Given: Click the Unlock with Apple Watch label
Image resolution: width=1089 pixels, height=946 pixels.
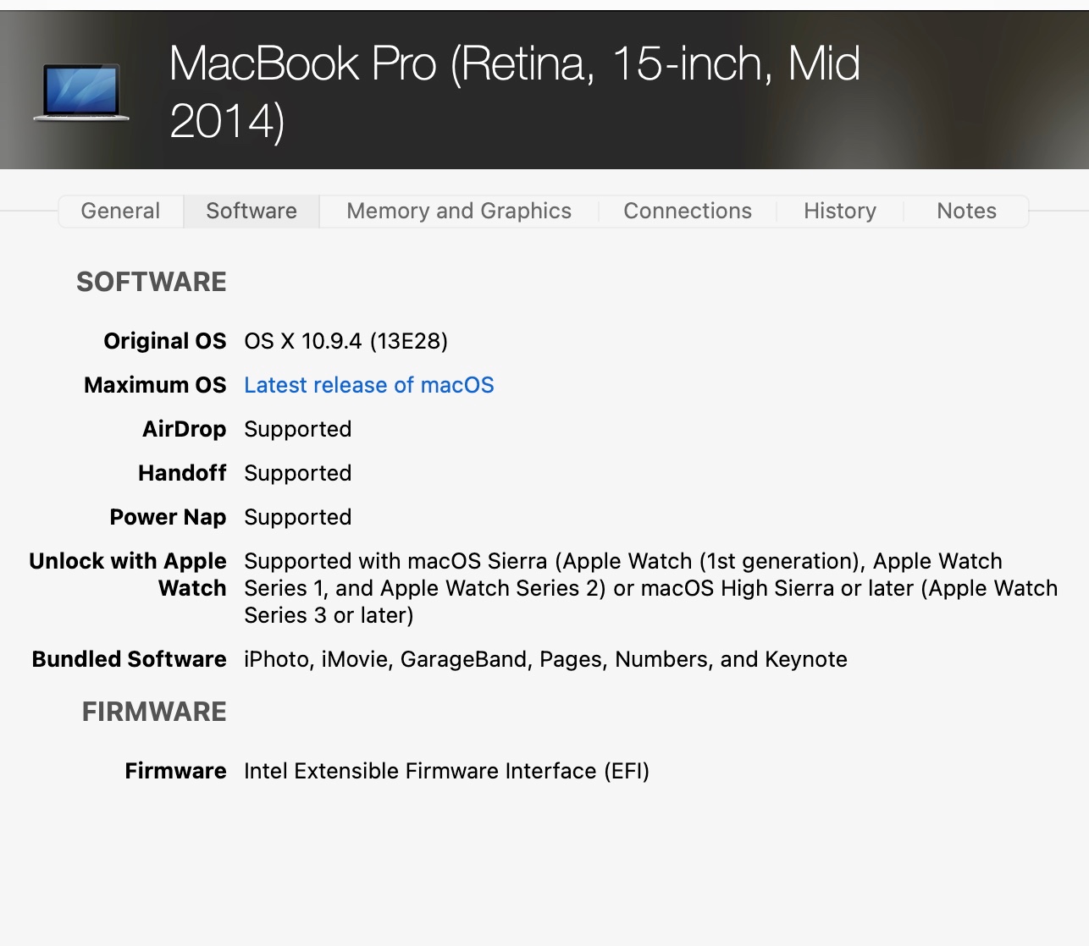Looking at the screenshot, I should tap(128, 575).
